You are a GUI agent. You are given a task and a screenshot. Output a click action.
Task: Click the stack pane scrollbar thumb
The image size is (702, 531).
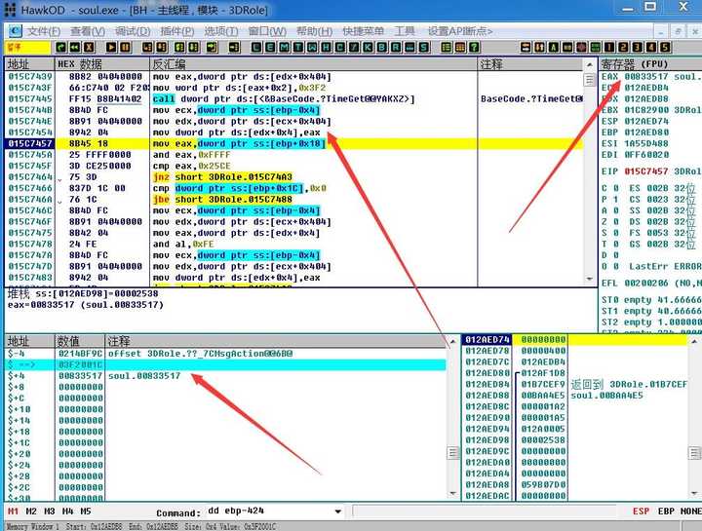tap(694, 453)
